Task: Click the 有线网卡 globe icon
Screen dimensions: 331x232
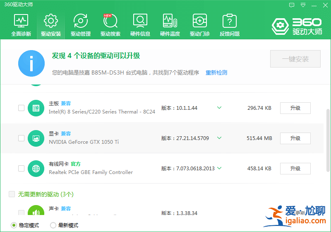Action: pyautogui.click(x=36, y=168)
